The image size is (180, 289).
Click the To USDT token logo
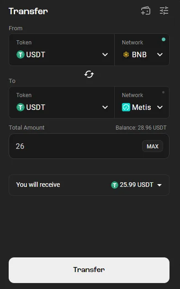(21, 107)
